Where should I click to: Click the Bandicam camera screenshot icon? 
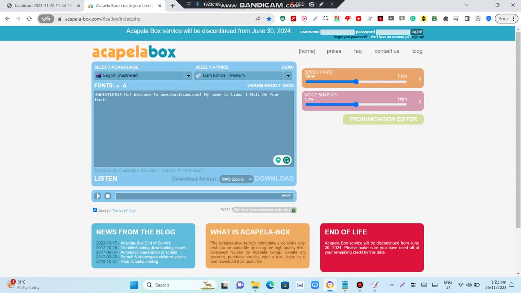312,4
